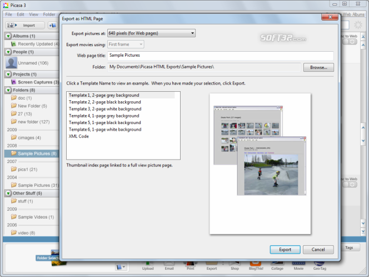Click the jump-to-top scrollbar arrow
Screen dimensions: 369x277
363,37
